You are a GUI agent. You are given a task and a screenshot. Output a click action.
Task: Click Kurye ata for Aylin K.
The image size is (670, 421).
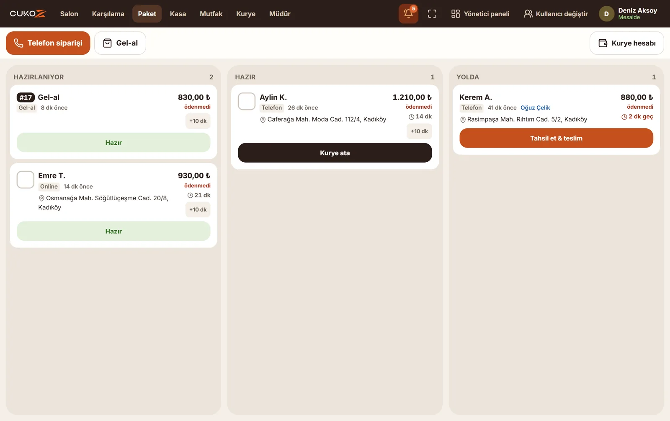pos(335,153)
